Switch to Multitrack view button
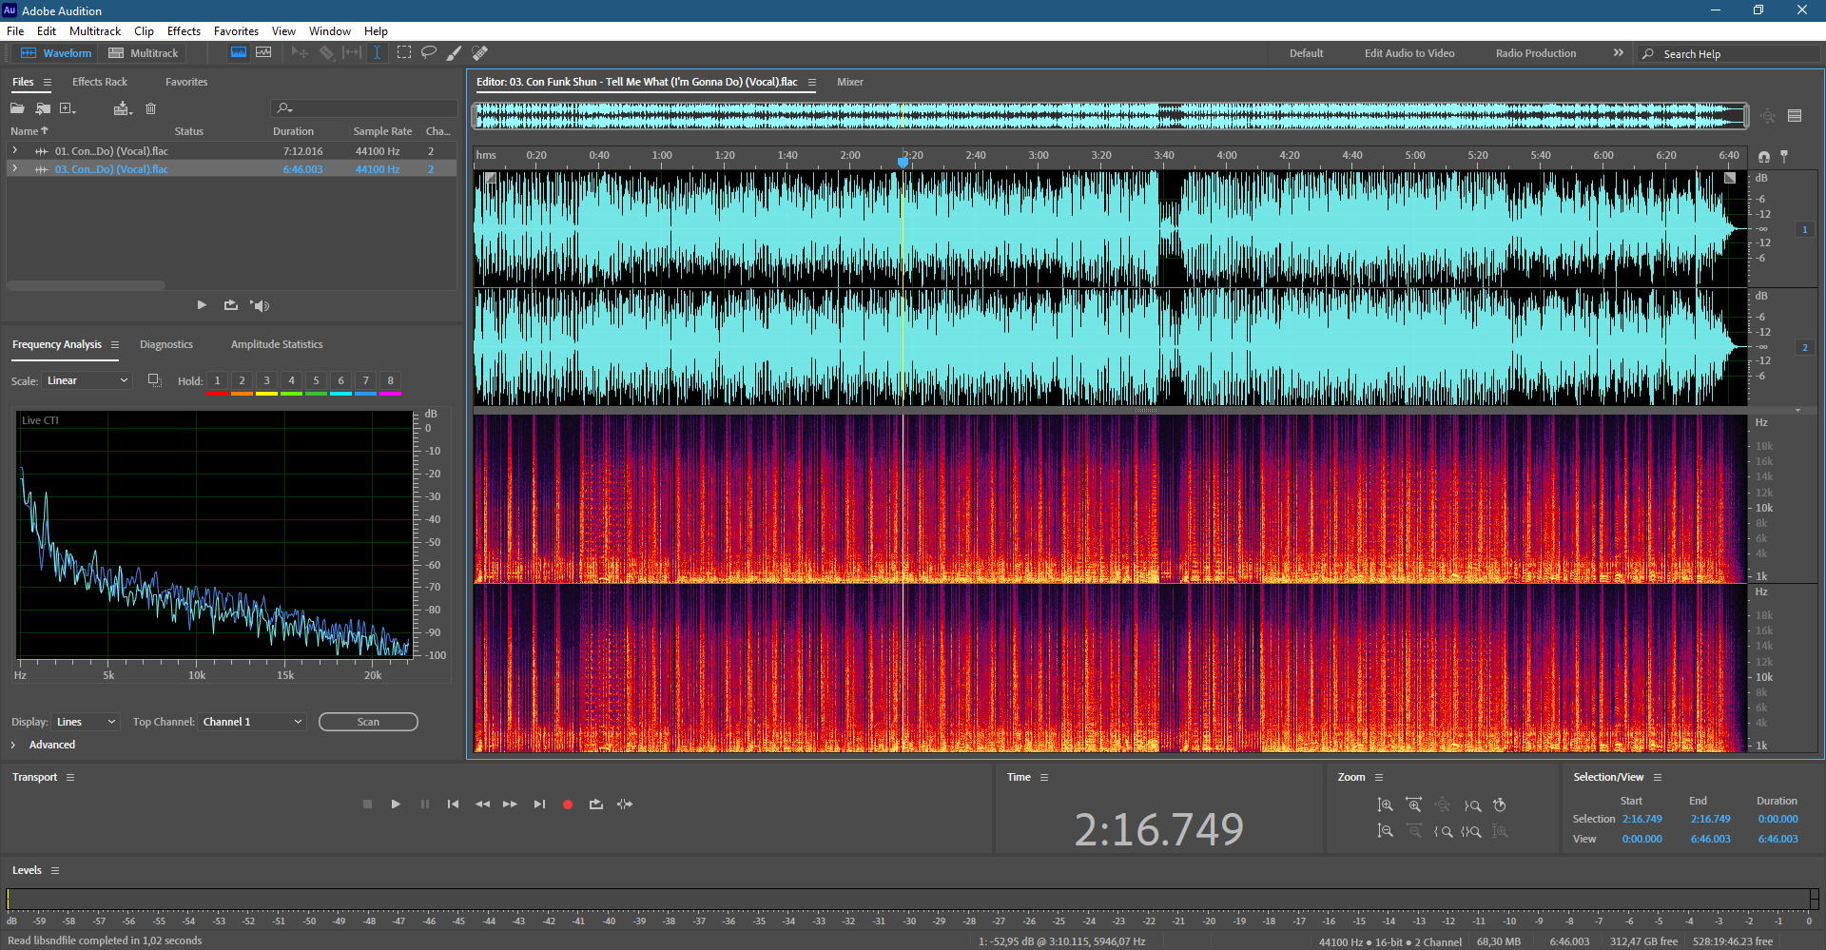This screenshot has height=950, width=1826. click(x=144, y=53)
